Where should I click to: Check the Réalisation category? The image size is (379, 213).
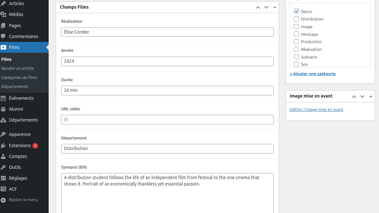[296, 49]
